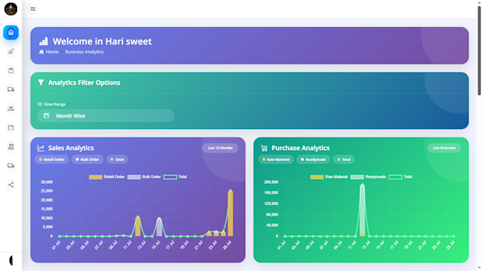The width and height of the screenshot is (482, 271).
Task: Click the Live Overview badge
Action: [444, 148]
